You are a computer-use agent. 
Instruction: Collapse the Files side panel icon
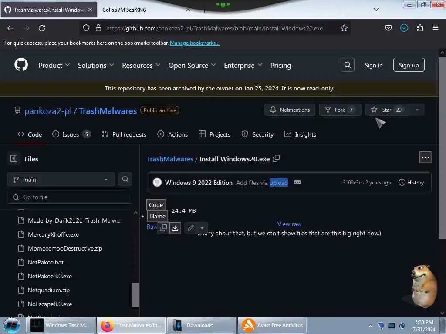point(14,158)
